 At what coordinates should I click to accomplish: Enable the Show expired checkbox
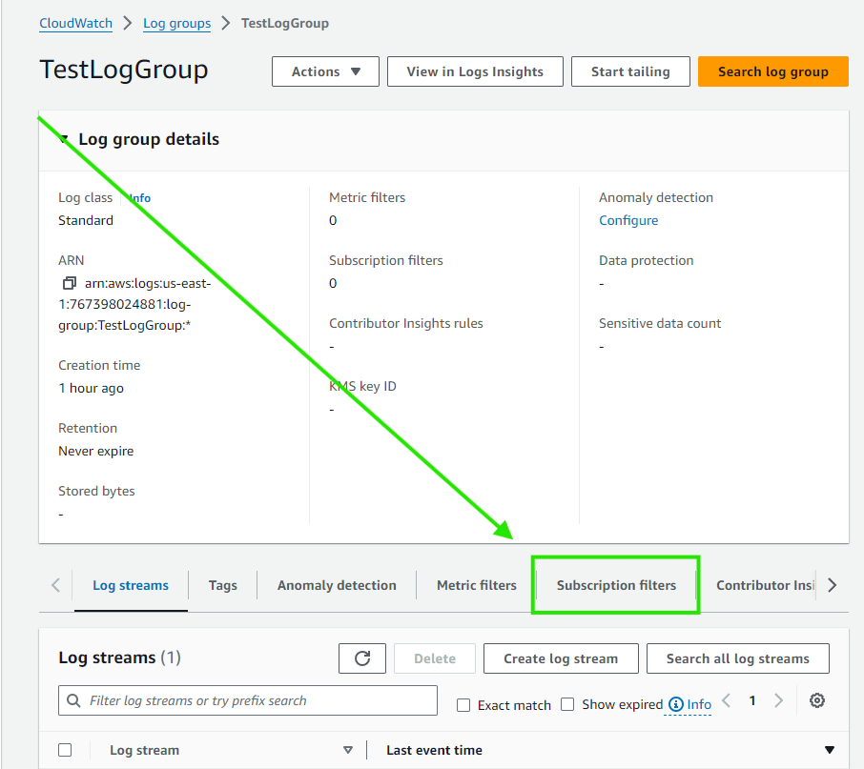(x=567, y=704)
